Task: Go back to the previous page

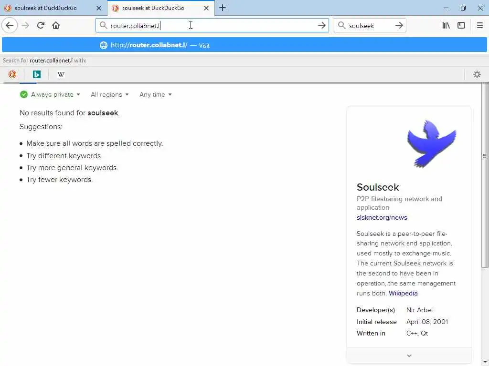Action: click(x=10, y=25)
